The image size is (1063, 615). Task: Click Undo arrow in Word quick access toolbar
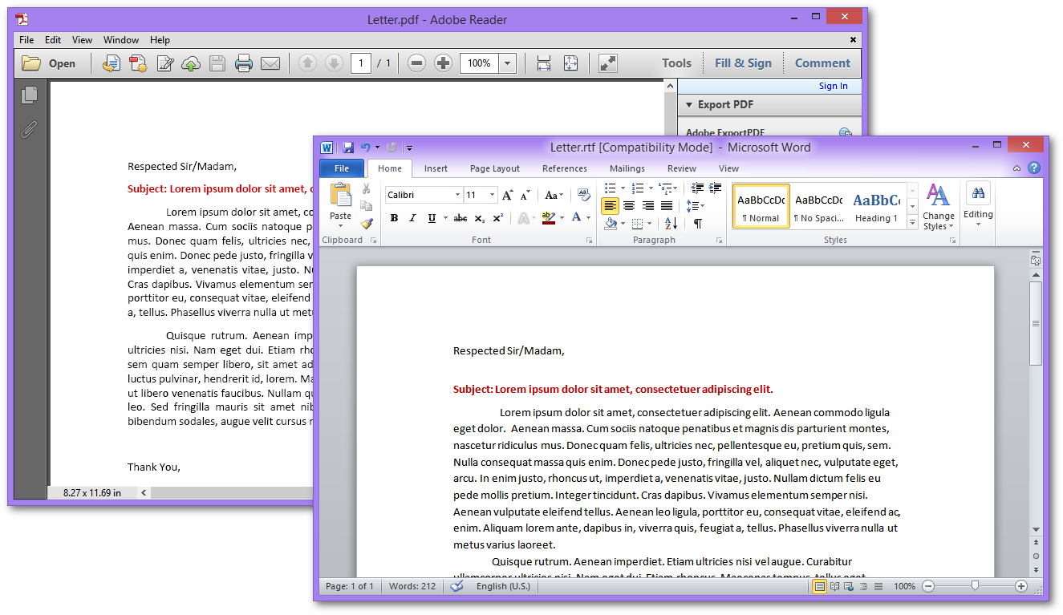[365, 148]
